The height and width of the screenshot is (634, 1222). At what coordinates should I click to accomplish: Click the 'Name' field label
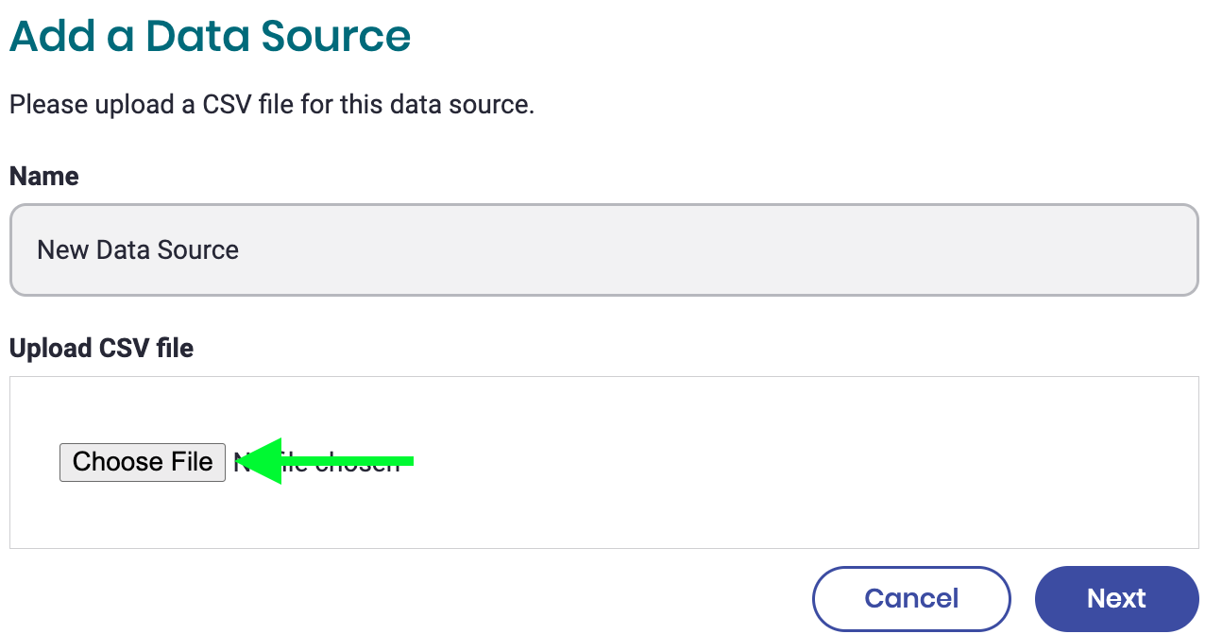tap(43, 177)
